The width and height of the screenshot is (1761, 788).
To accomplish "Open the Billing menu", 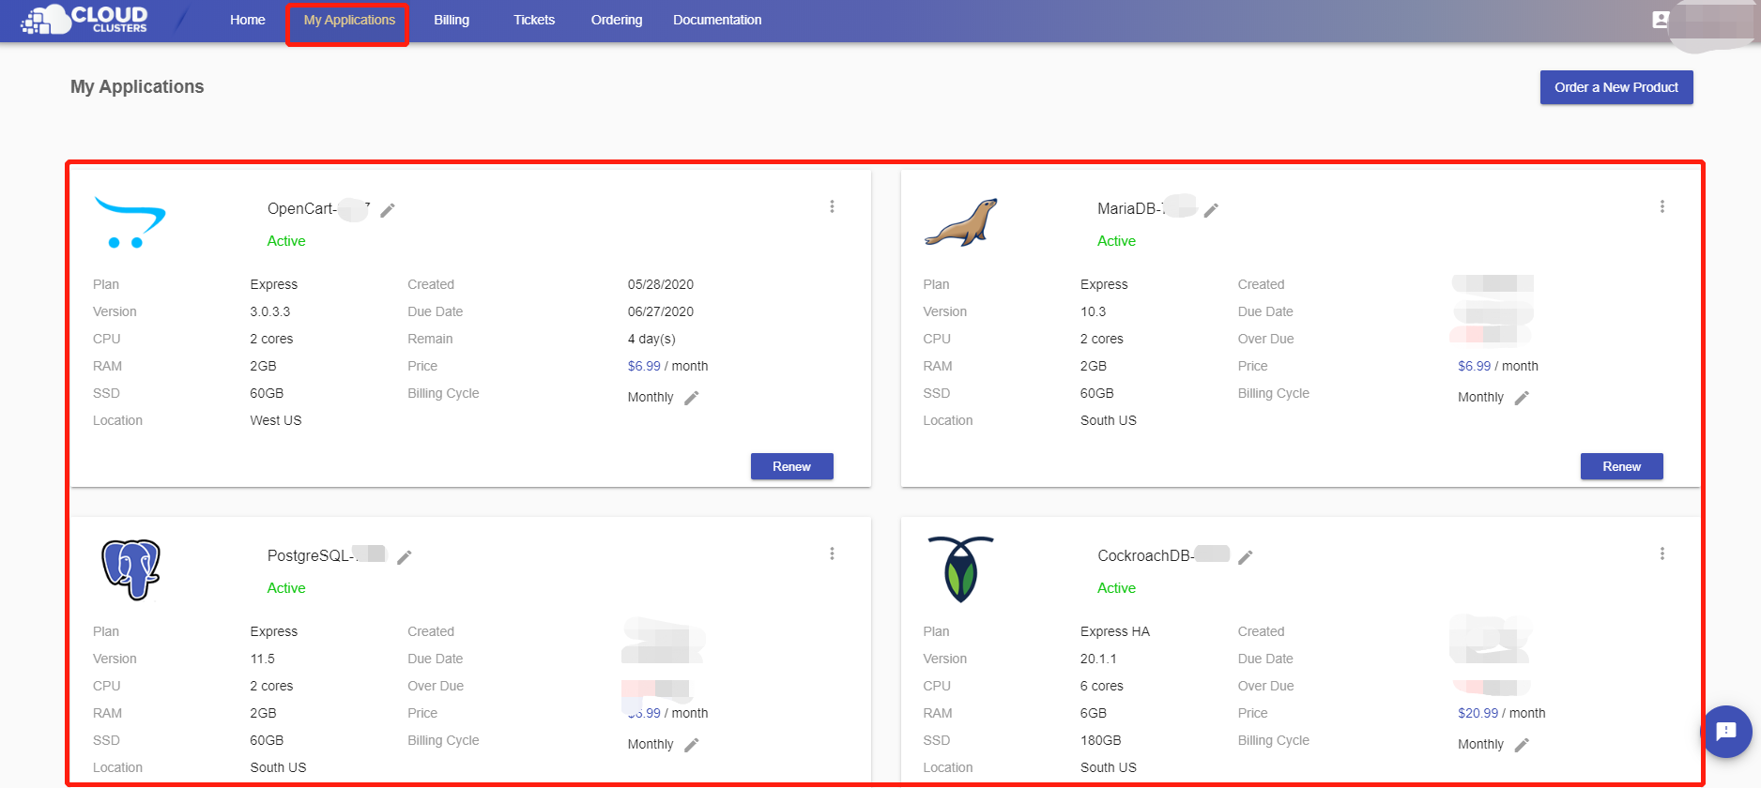I will pyautogui.click(x=452, y=20).
